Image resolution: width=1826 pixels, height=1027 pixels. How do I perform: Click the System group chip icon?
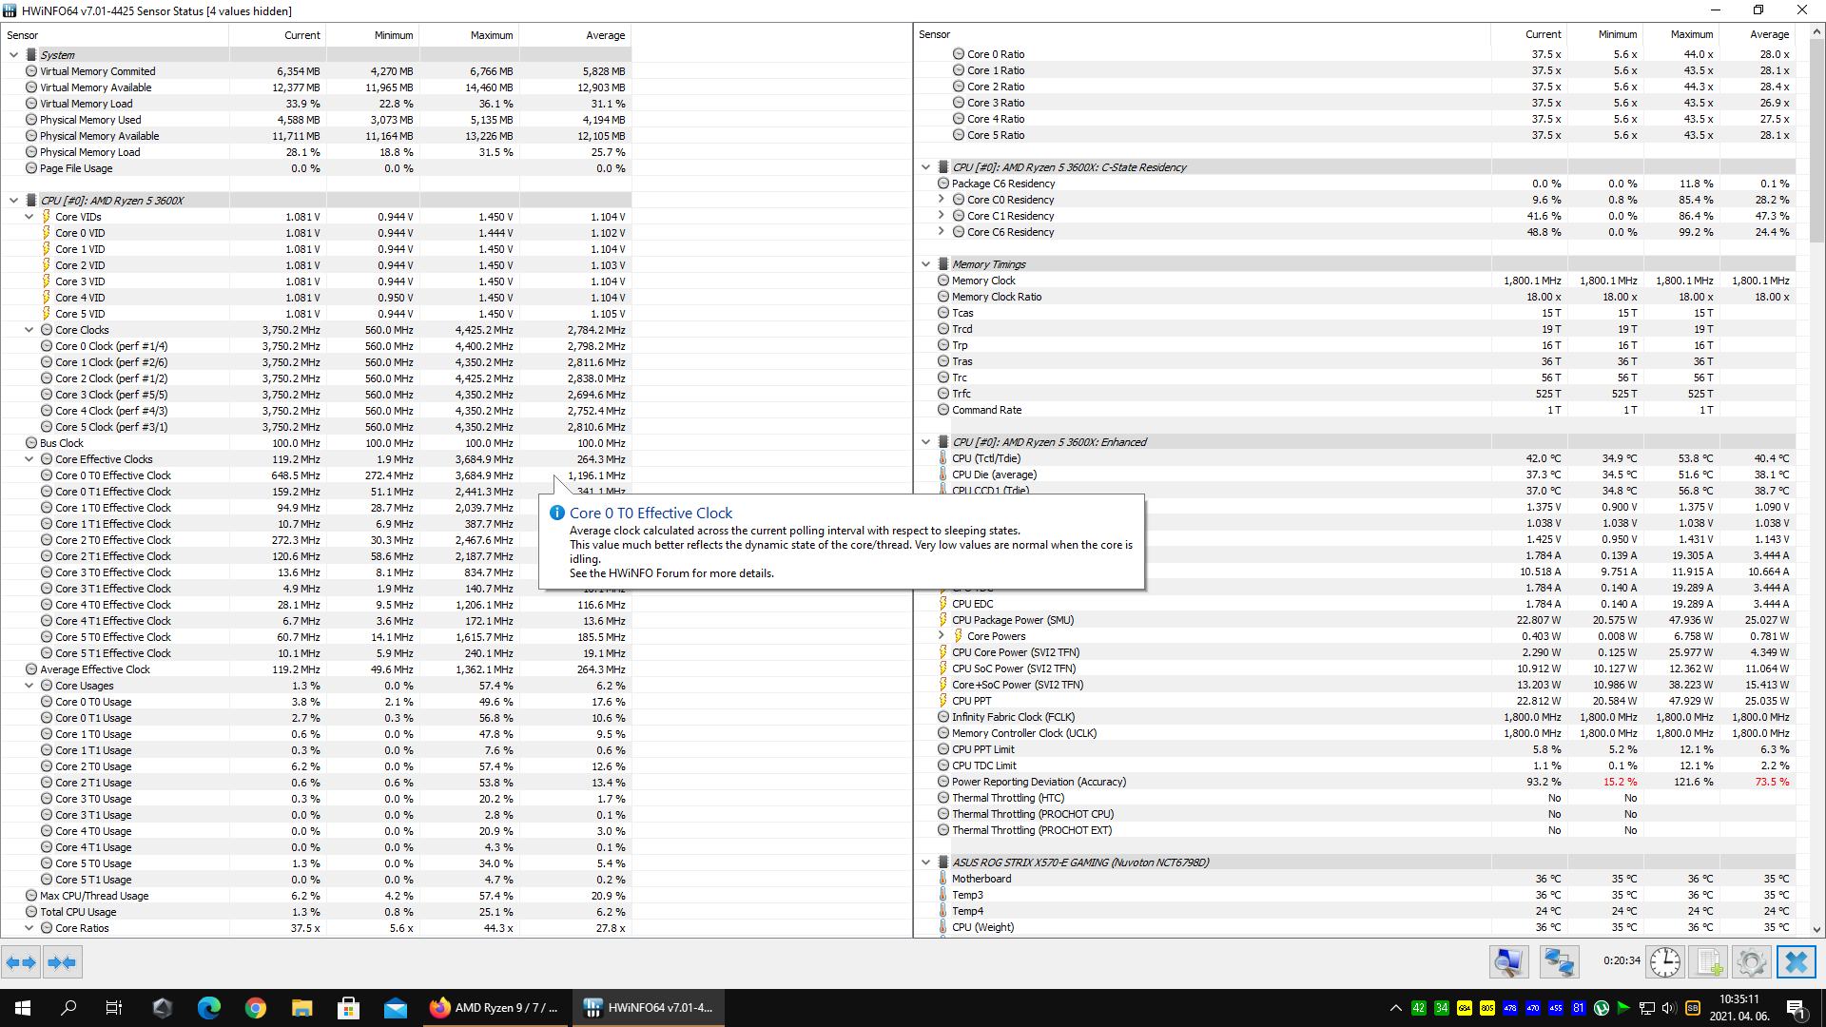point(31,55)
